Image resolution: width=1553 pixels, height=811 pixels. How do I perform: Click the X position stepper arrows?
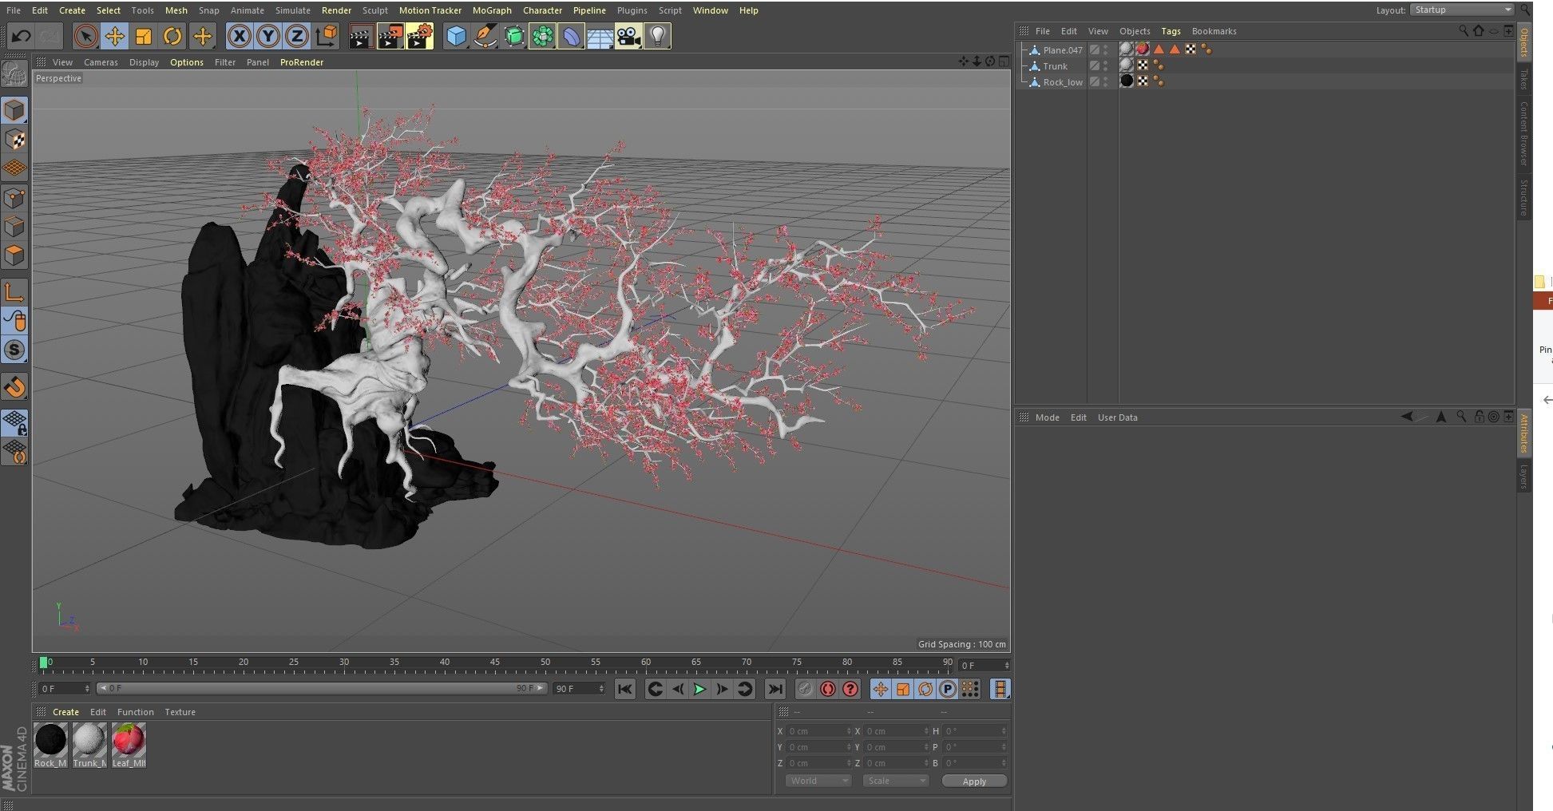(849, 731)
